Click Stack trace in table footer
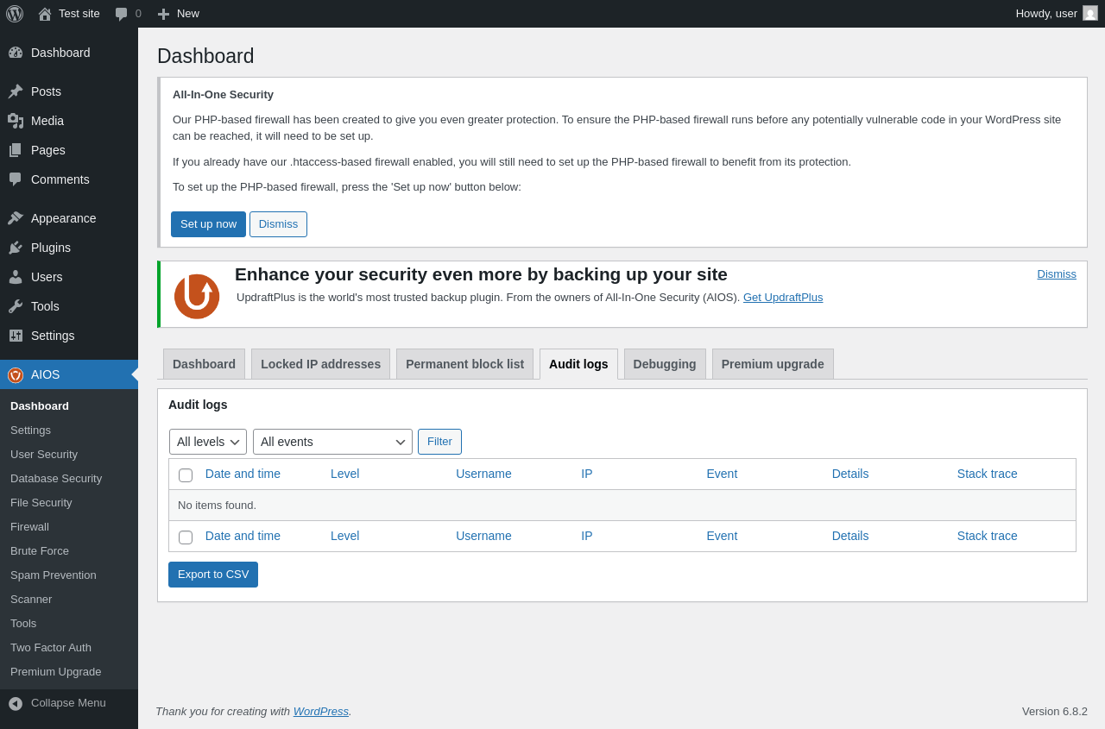This screenshot has height=729, width=1105. pos(988,536)
